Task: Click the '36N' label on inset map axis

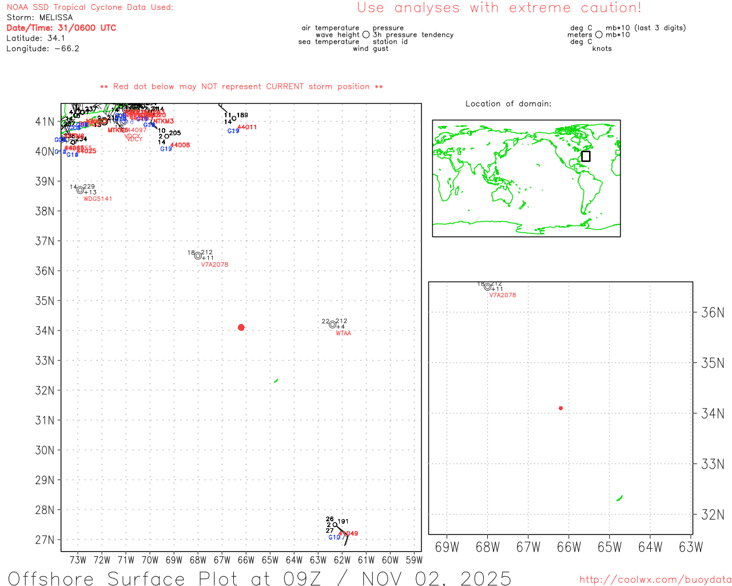Action: click(x=713, y=312)
